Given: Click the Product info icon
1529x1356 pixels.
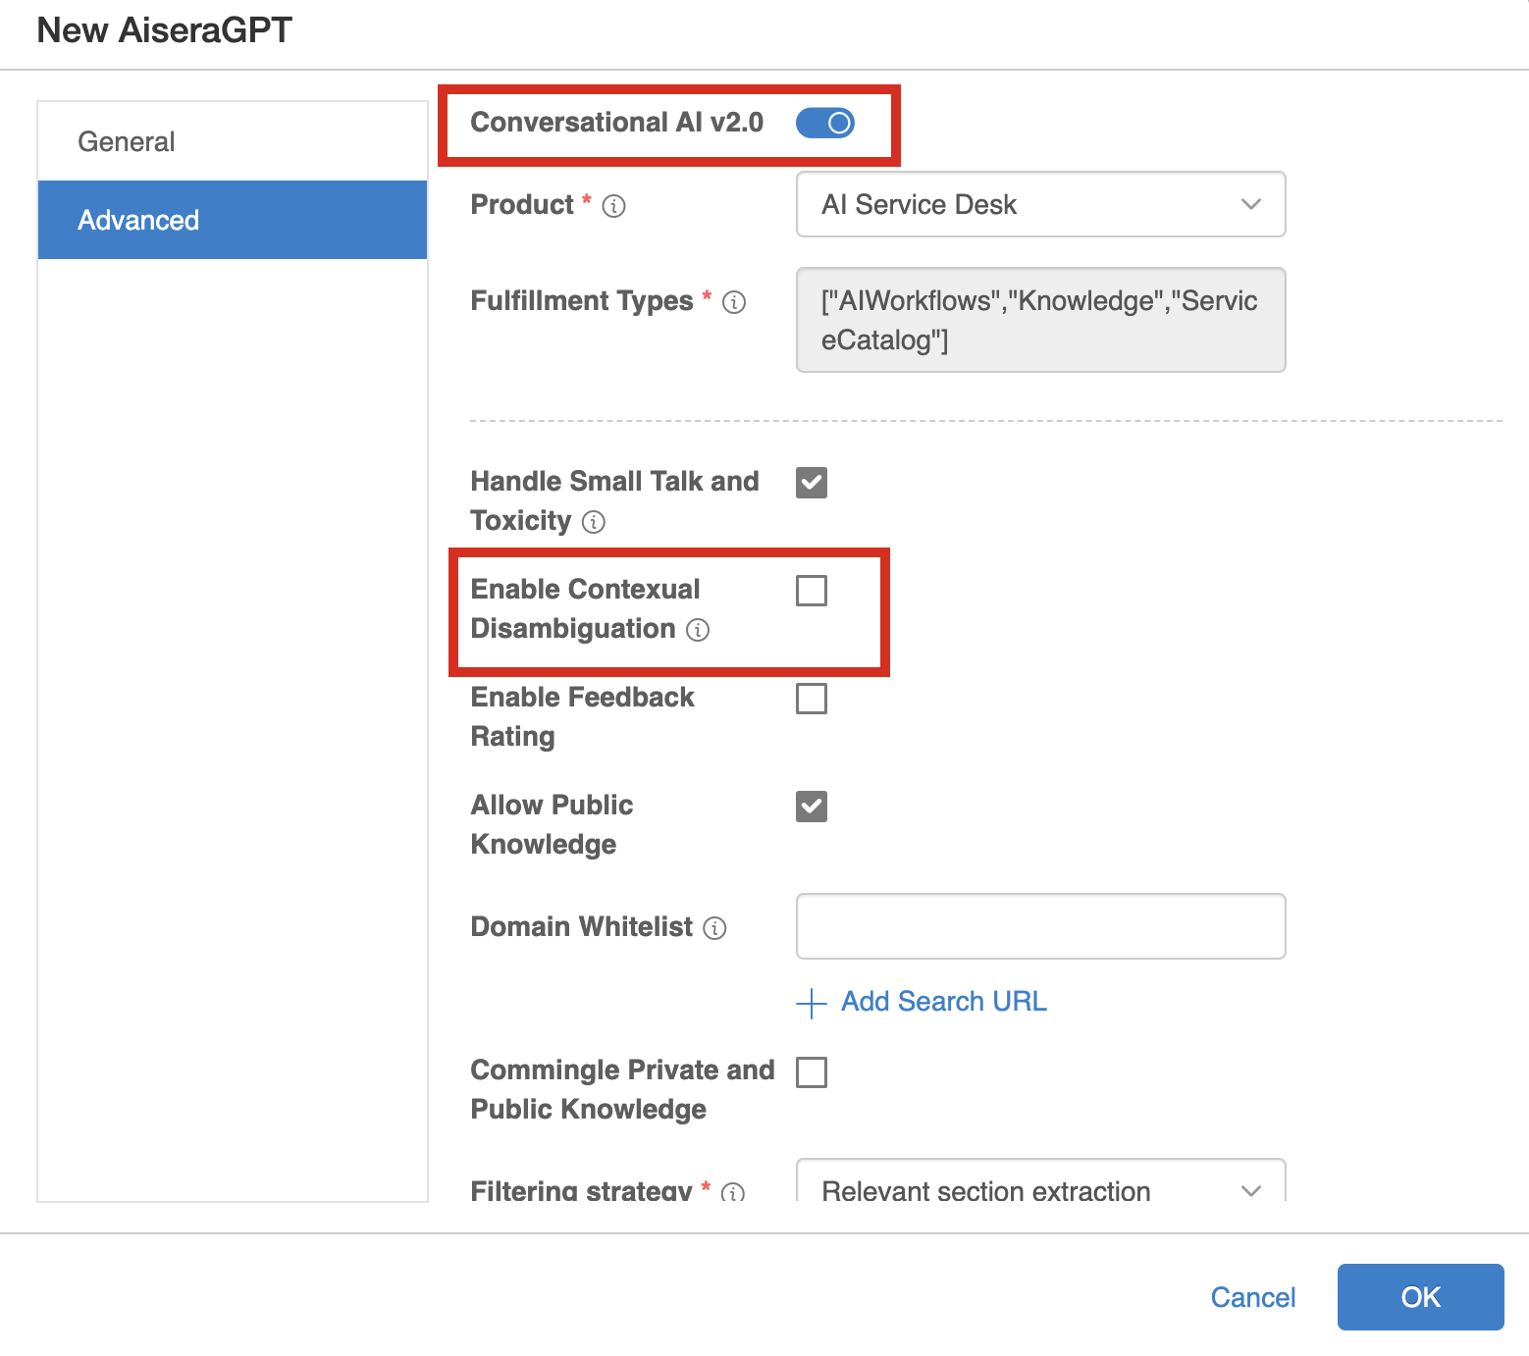Looking at the screenshot, I should click(x=614, y=206).
